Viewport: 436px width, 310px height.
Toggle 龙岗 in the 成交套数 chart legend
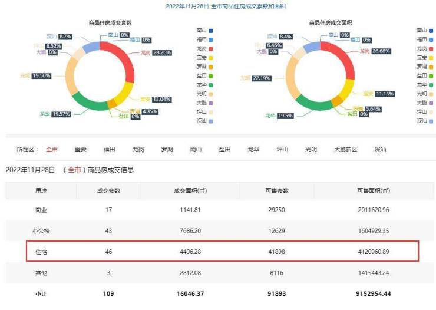coord(202,48)
